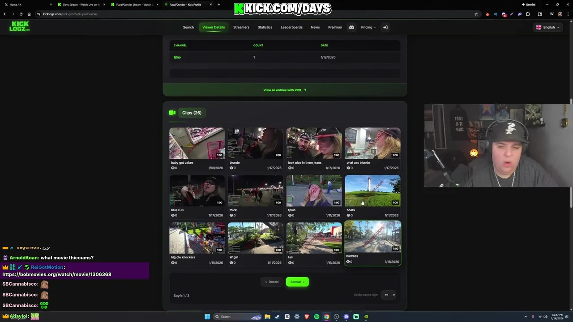This screenshot has width=573, height=322.
Task: Select Viewer Details in navbar
Action: coord(214,27)
